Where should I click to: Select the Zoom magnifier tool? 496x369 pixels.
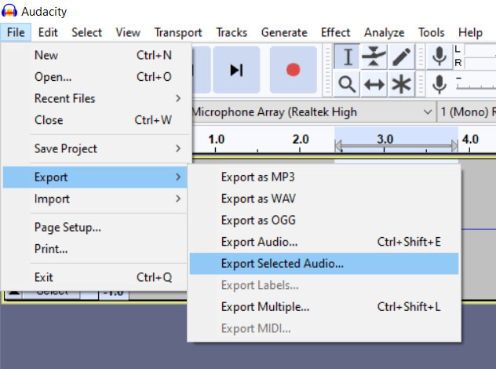point(347,84)
